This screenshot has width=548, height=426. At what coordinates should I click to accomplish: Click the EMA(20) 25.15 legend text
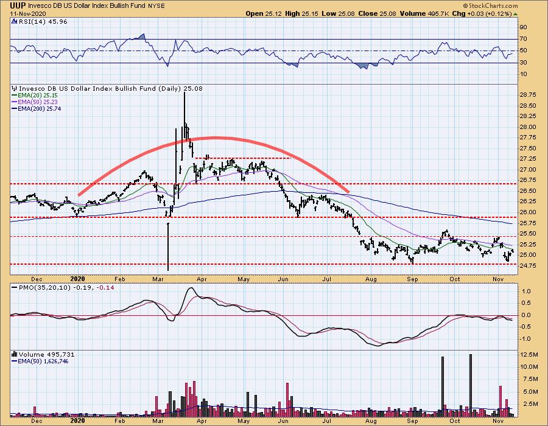(38, 96)
